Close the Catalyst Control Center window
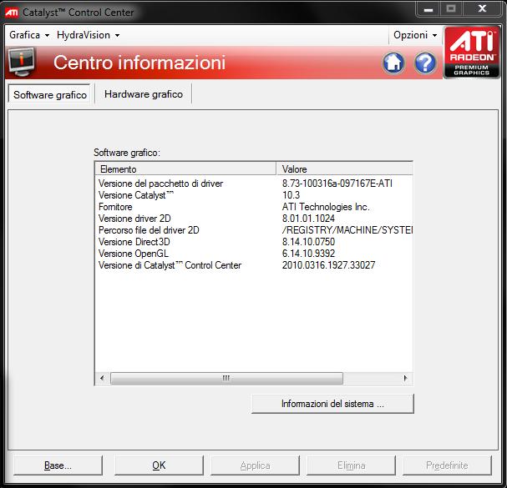Image resolution: width=507 pixels, height=488 pixels. tap(482, 8)
